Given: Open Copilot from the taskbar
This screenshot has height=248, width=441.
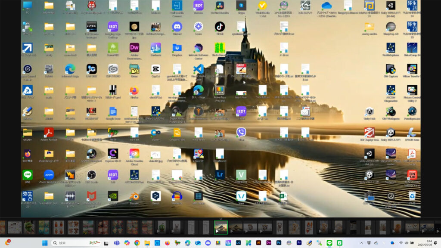Looking at the screenshot, I should point(127,243).
